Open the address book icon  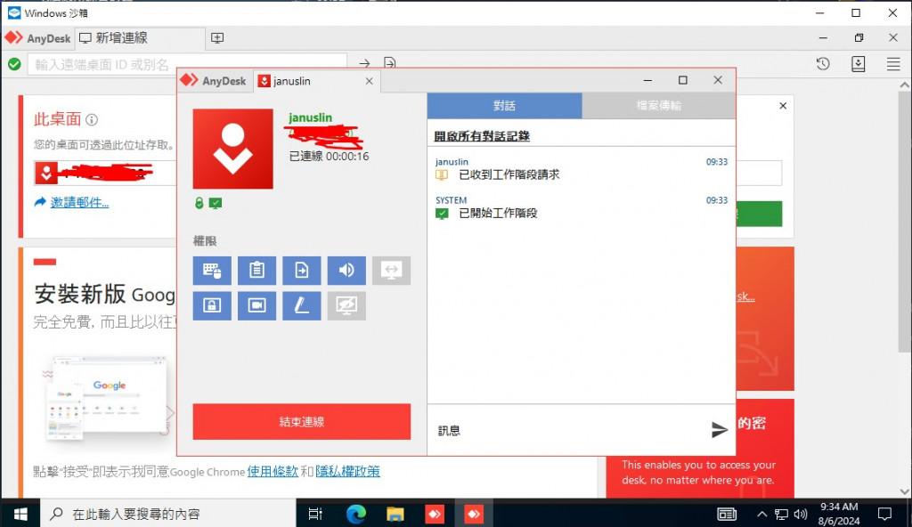click(858, 63)
